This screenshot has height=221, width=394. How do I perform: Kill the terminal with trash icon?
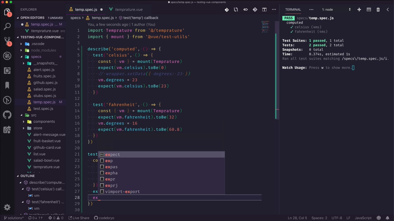[378, 10]
